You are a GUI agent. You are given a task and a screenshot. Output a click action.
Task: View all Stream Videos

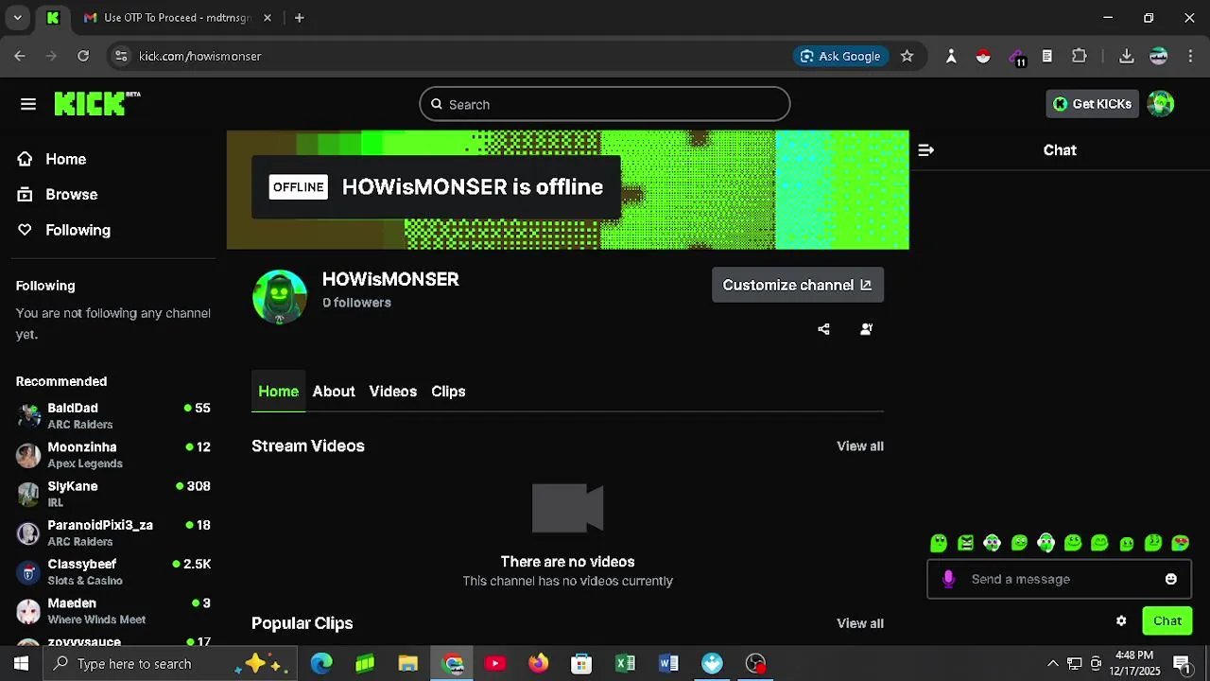click(860, 446)
